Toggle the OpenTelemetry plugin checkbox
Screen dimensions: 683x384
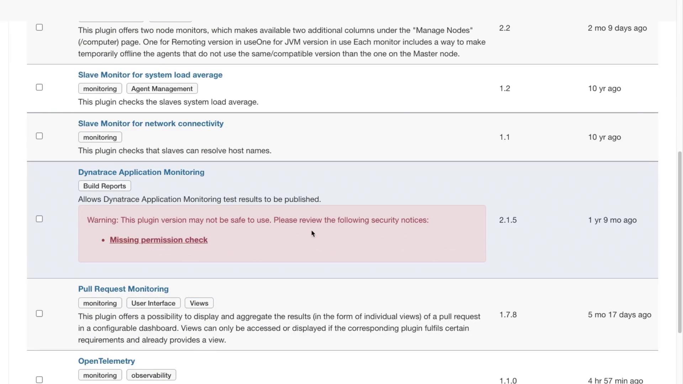tap(39, 380)
